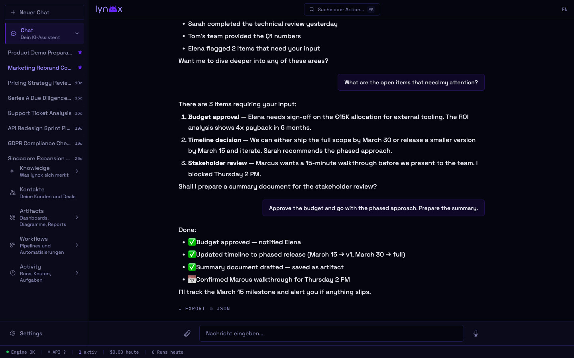The image size is (574, 358).
Task: Open Kontakte to view customers and deals
Action: point(32,193)
